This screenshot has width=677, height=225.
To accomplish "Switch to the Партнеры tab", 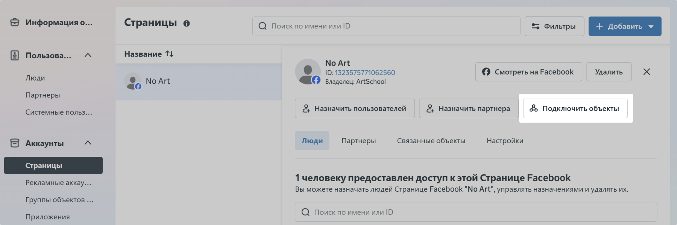I will point(359,141).
